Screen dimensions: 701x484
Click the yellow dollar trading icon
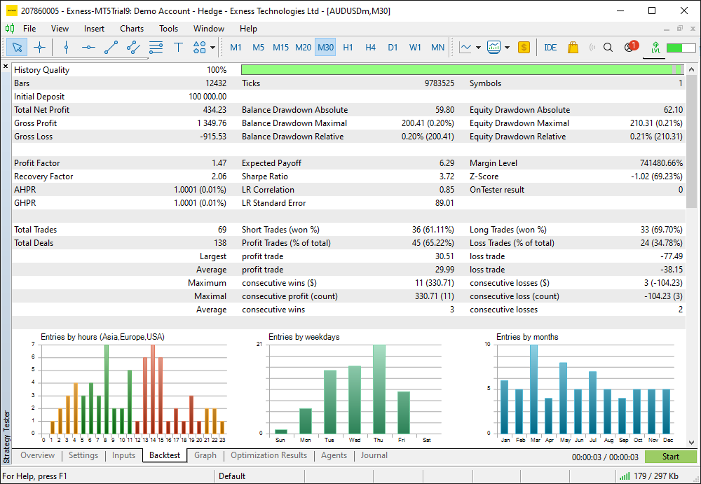pos(524,47)
